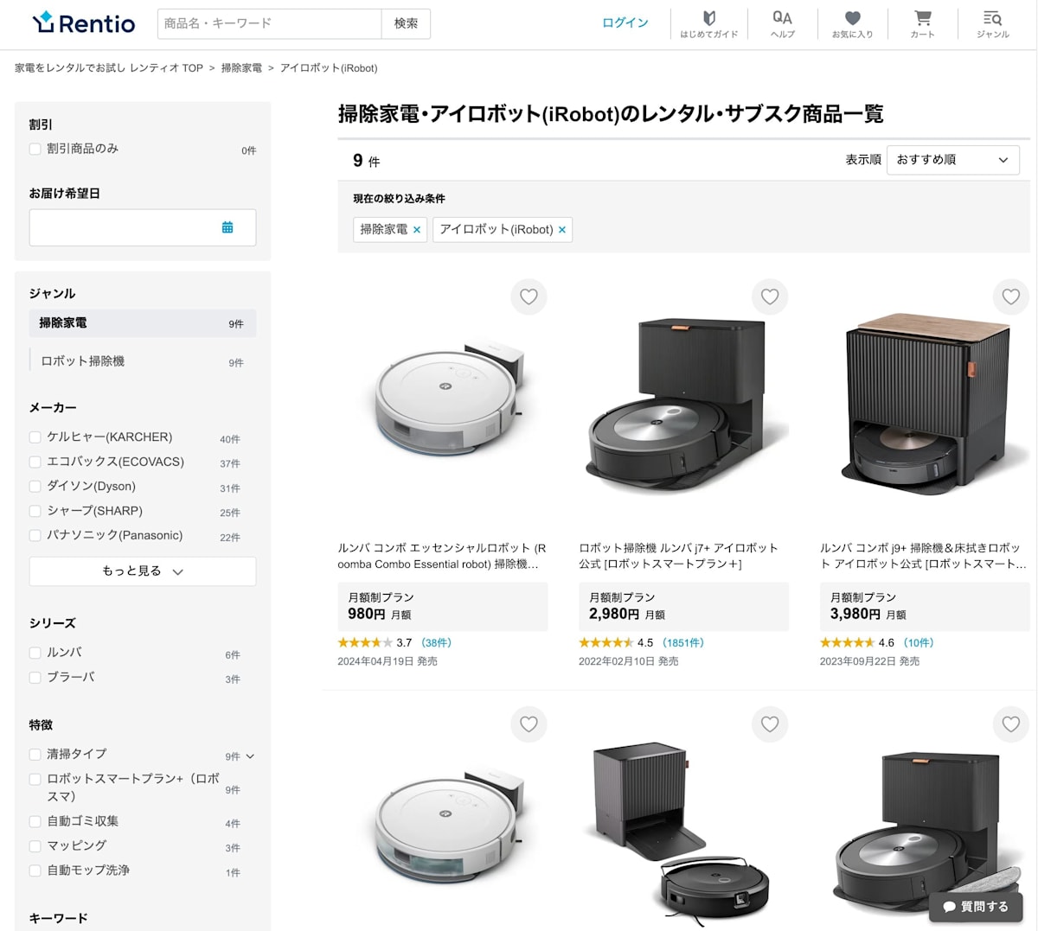
Task: Open the おすすめ順 sort dropdown
Action: point(953,160)
